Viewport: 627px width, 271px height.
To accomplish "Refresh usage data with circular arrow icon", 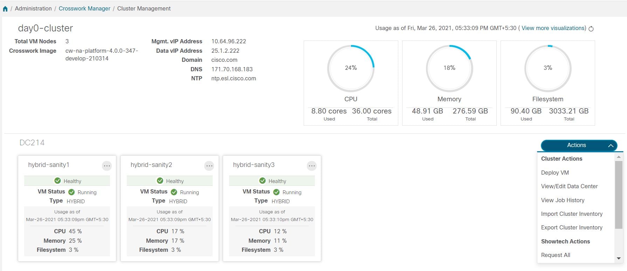I will coord(591,29).
